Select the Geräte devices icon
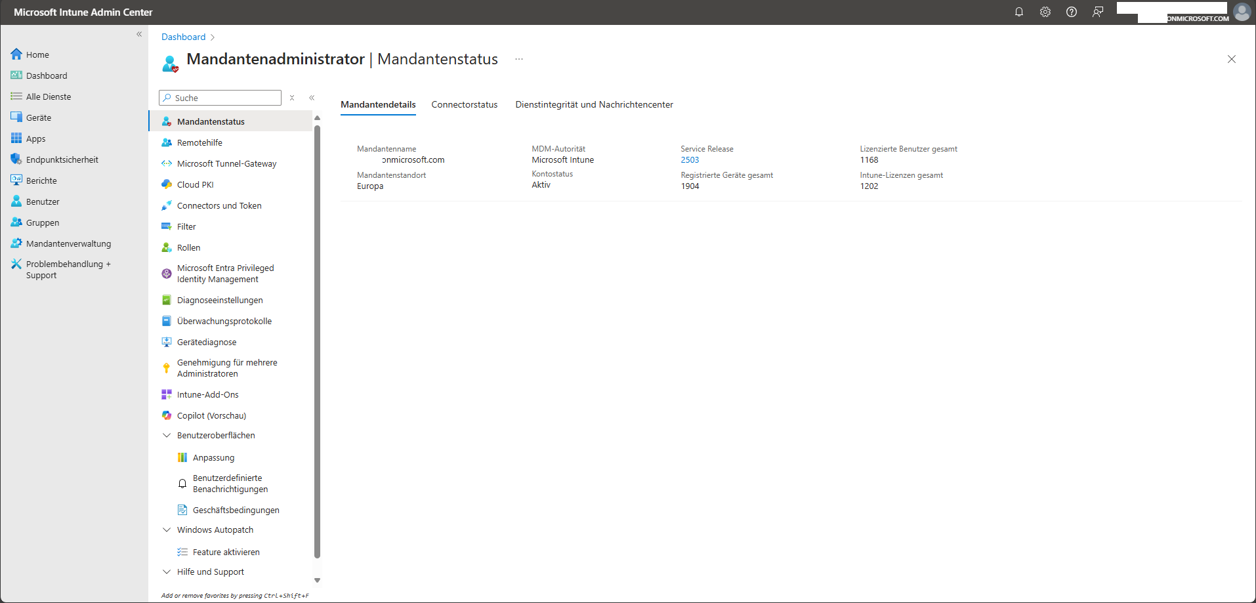The height and width of the screenshot is (603, 1256). click(x=16, y=117)
